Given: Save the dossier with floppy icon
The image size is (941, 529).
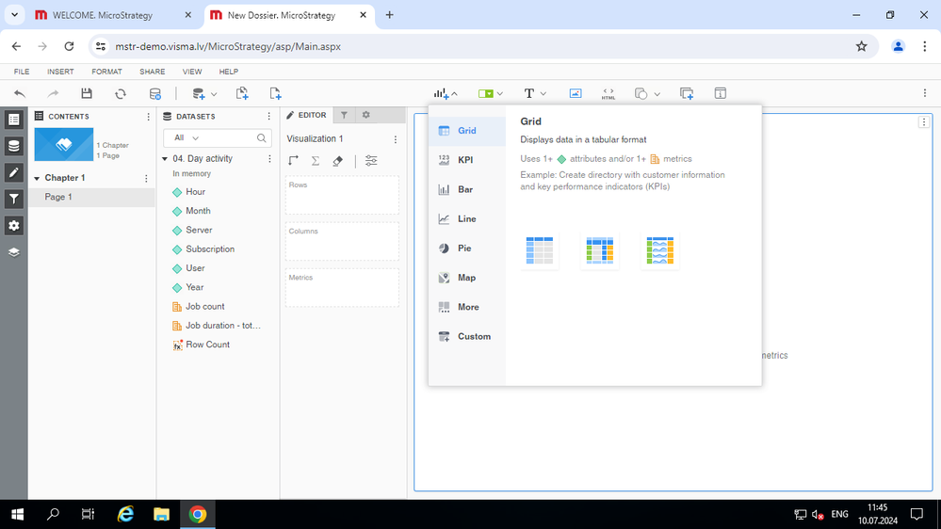Looking at the screenshot, I should click(87, 93).
